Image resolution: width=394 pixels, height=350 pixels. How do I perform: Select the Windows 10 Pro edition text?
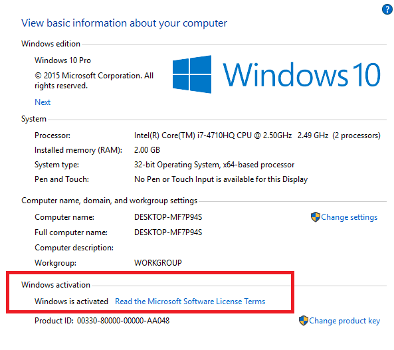coord(62,60)
